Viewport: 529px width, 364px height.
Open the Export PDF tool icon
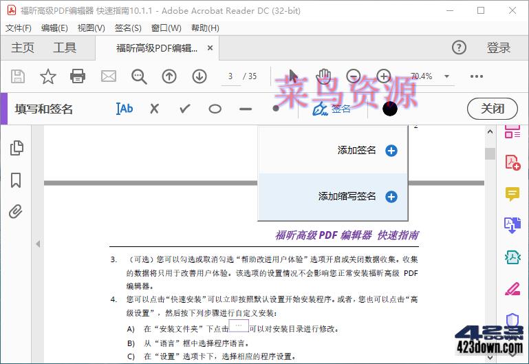(512, 225)
